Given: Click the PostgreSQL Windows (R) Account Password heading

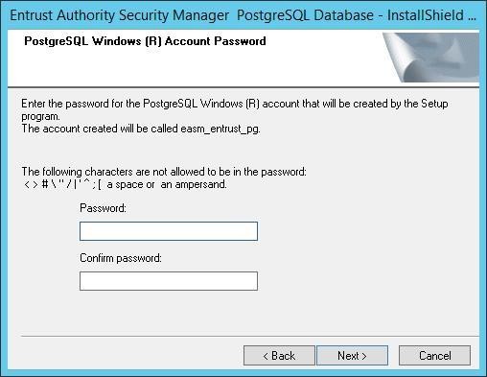Looking at the screenshot, I should [x=145, y=41].
